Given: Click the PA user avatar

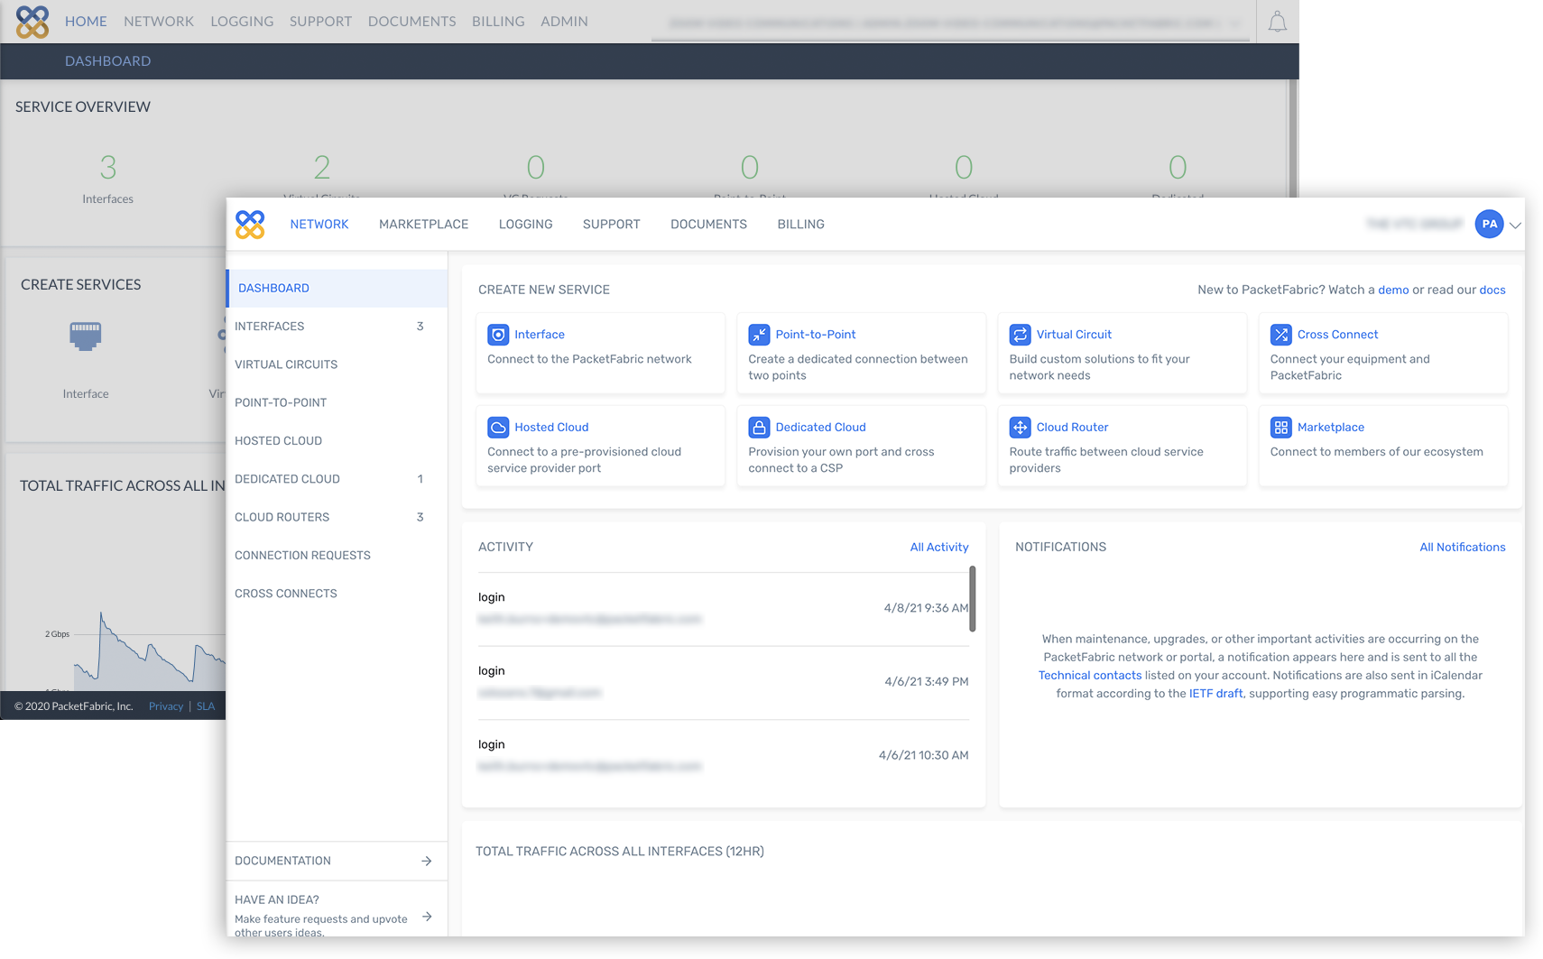Looking at the screenshot, I should click(1489, 225).
